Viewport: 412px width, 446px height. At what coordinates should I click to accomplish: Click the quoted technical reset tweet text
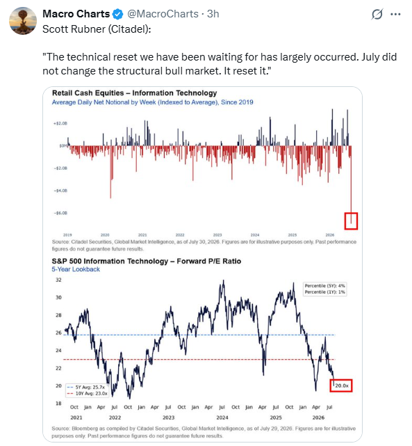tap(220, 64)
